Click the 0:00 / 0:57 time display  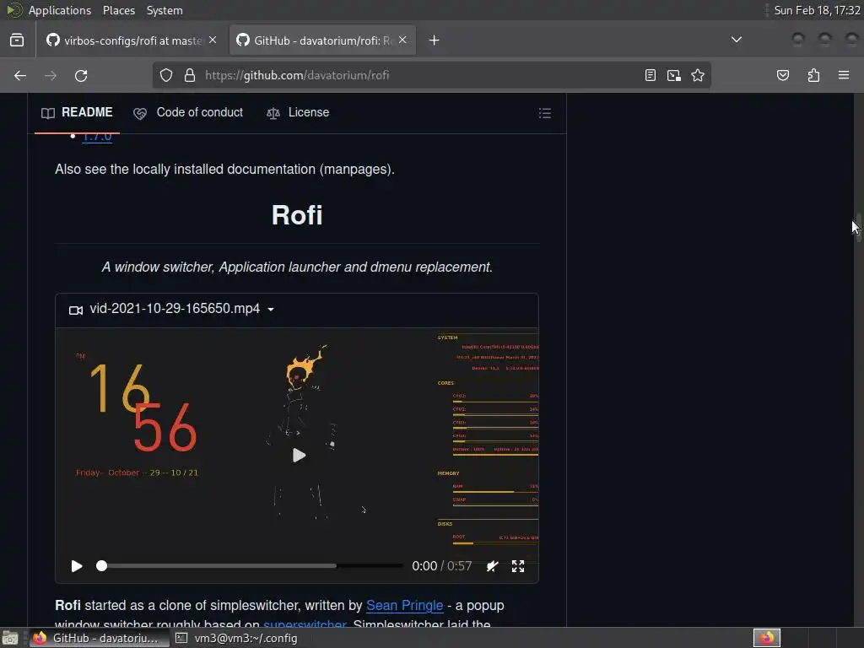click(x=442, y=566)
